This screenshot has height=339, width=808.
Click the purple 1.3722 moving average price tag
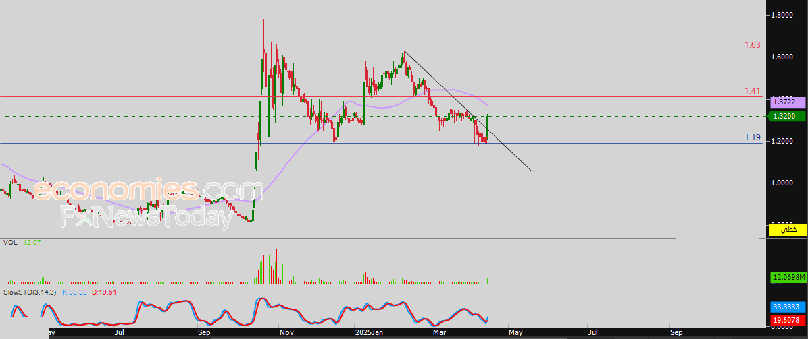tap(788, 102)
